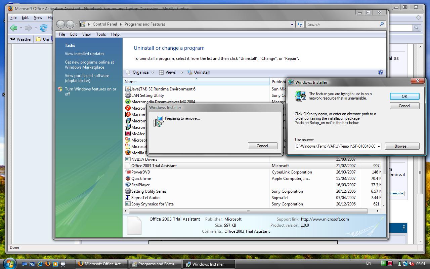430x269 pixels.
Task: Click the RealPlayer program icon
Action: tap(128, 185)
